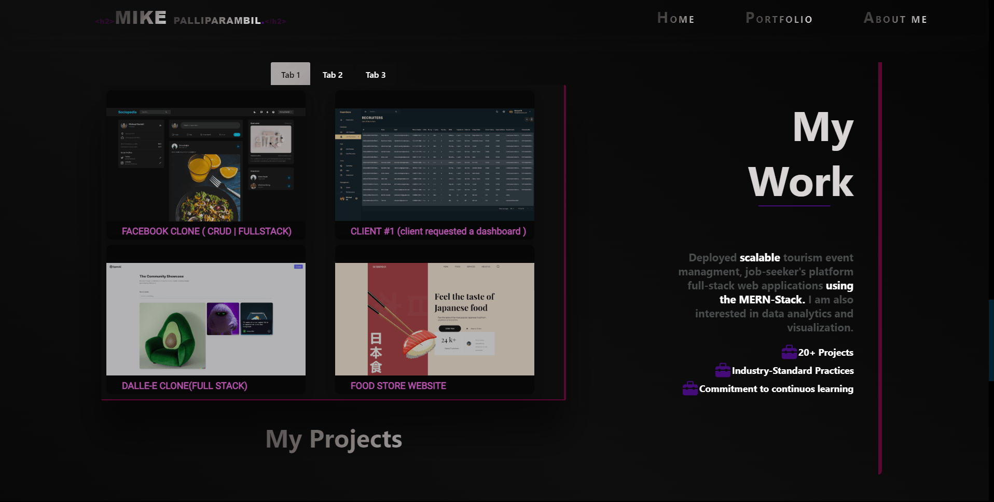The image size is (994, 502).
Task: Click the FOOD STORE WEBSITE caption link
Action: click(398, 385)
